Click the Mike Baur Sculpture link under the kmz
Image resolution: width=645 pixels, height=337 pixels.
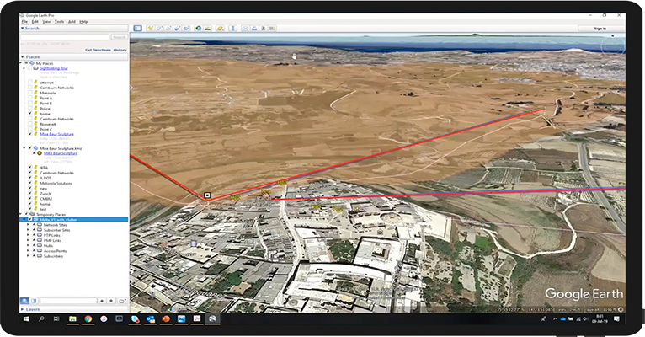pos(61,153)
